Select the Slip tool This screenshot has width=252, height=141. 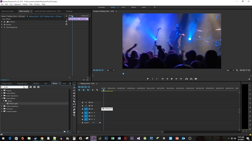[x=74, y=104]
